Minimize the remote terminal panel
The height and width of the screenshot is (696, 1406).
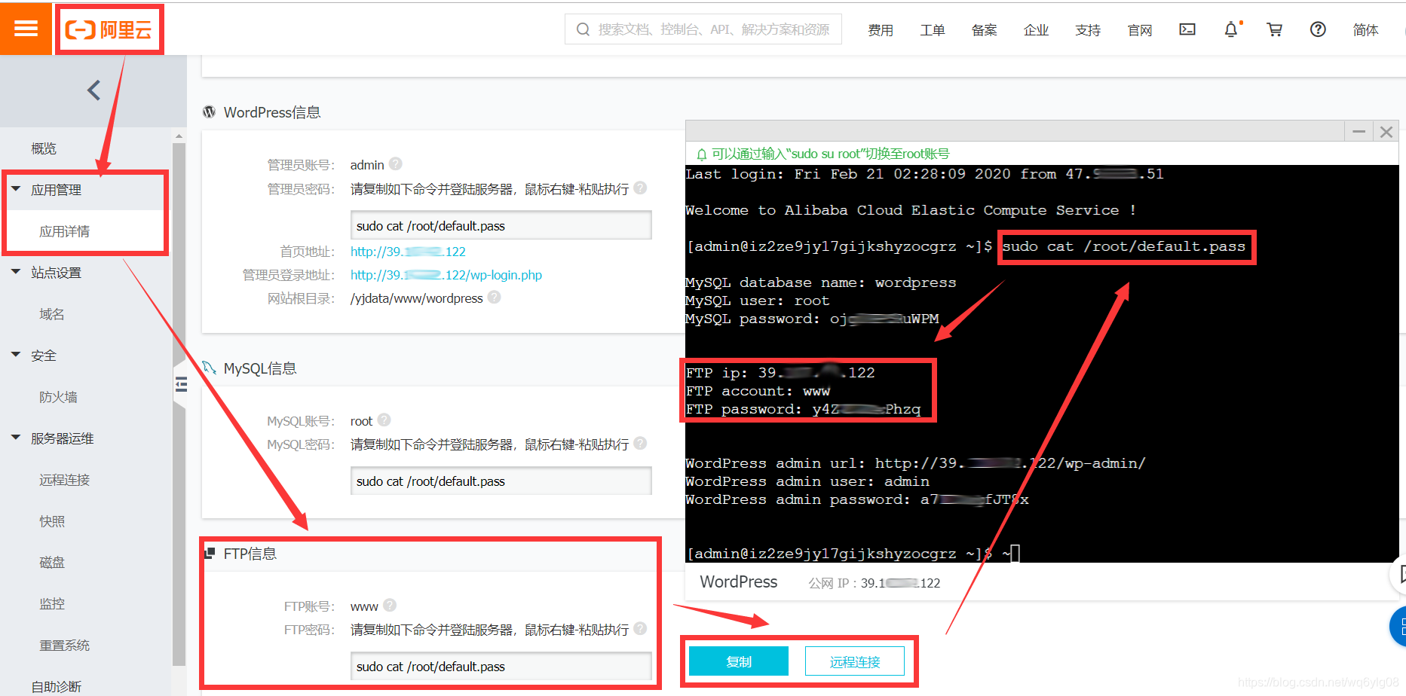[x=1359, y=132]
